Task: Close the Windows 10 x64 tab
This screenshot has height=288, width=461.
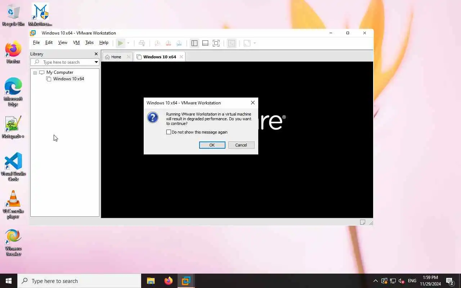Action: [181, 57]
